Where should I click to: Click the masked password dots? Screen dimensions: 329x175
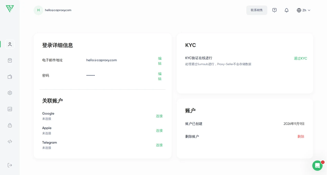pos(90,75)
